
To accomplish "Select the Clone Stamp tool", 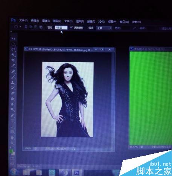I will tap(13, 83).
